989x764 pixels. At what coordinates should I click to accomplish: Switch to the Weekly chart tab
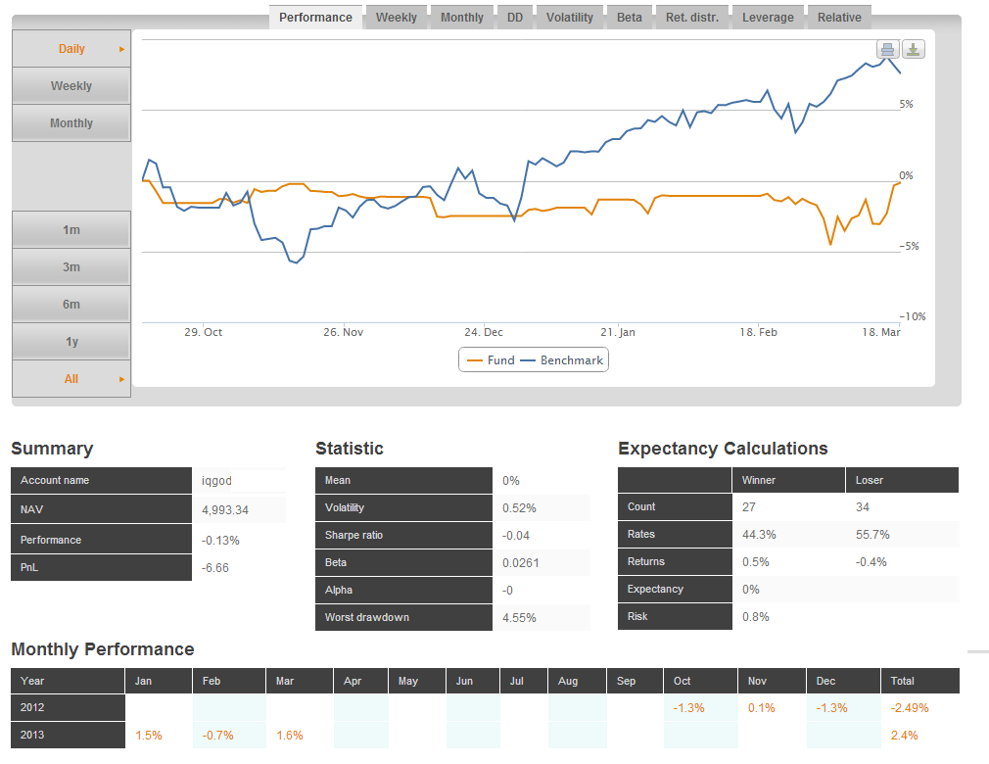[x=397, y=18]
